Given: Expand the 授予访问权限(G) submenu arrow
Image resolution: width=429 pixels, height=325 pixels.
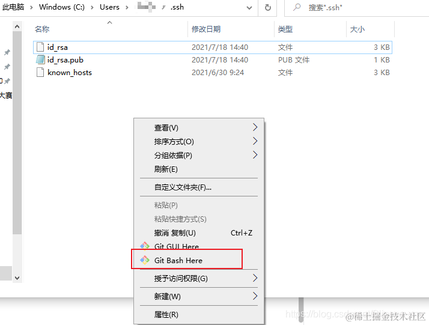Looking at the screenshot, I should pyautogui.click(x=255, y=278).
